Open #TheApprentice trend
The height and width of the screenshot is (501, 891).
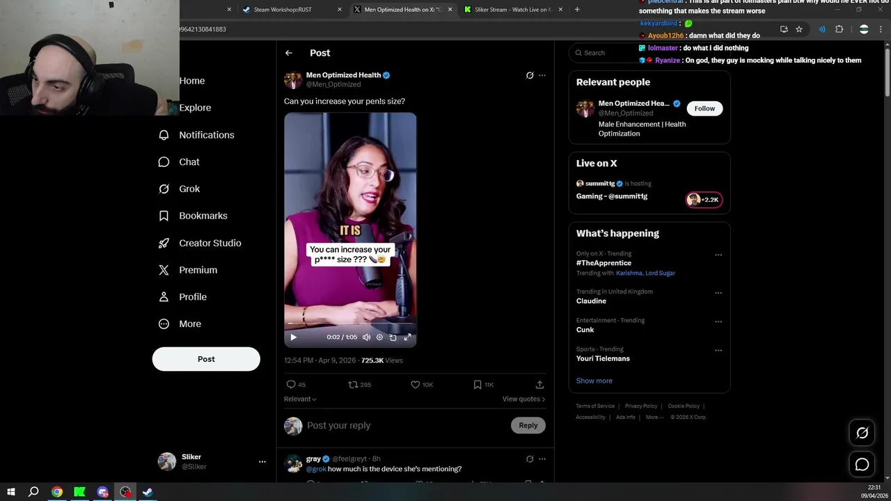(604, 263)
